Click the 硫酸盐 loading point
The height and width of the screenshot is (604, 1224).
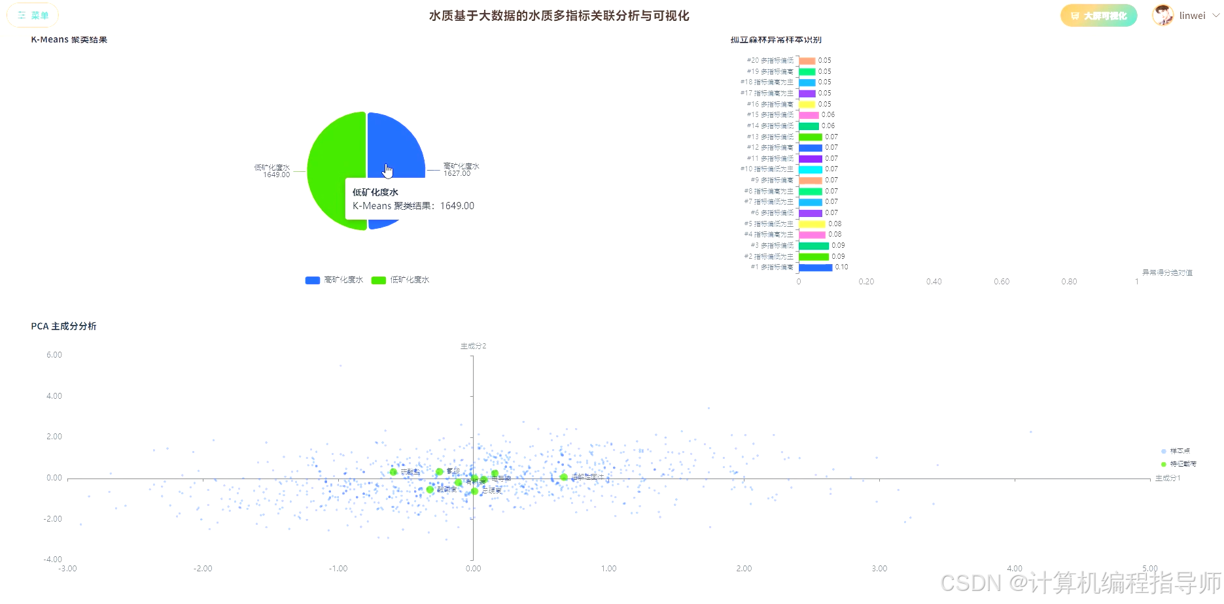(393, 472)
